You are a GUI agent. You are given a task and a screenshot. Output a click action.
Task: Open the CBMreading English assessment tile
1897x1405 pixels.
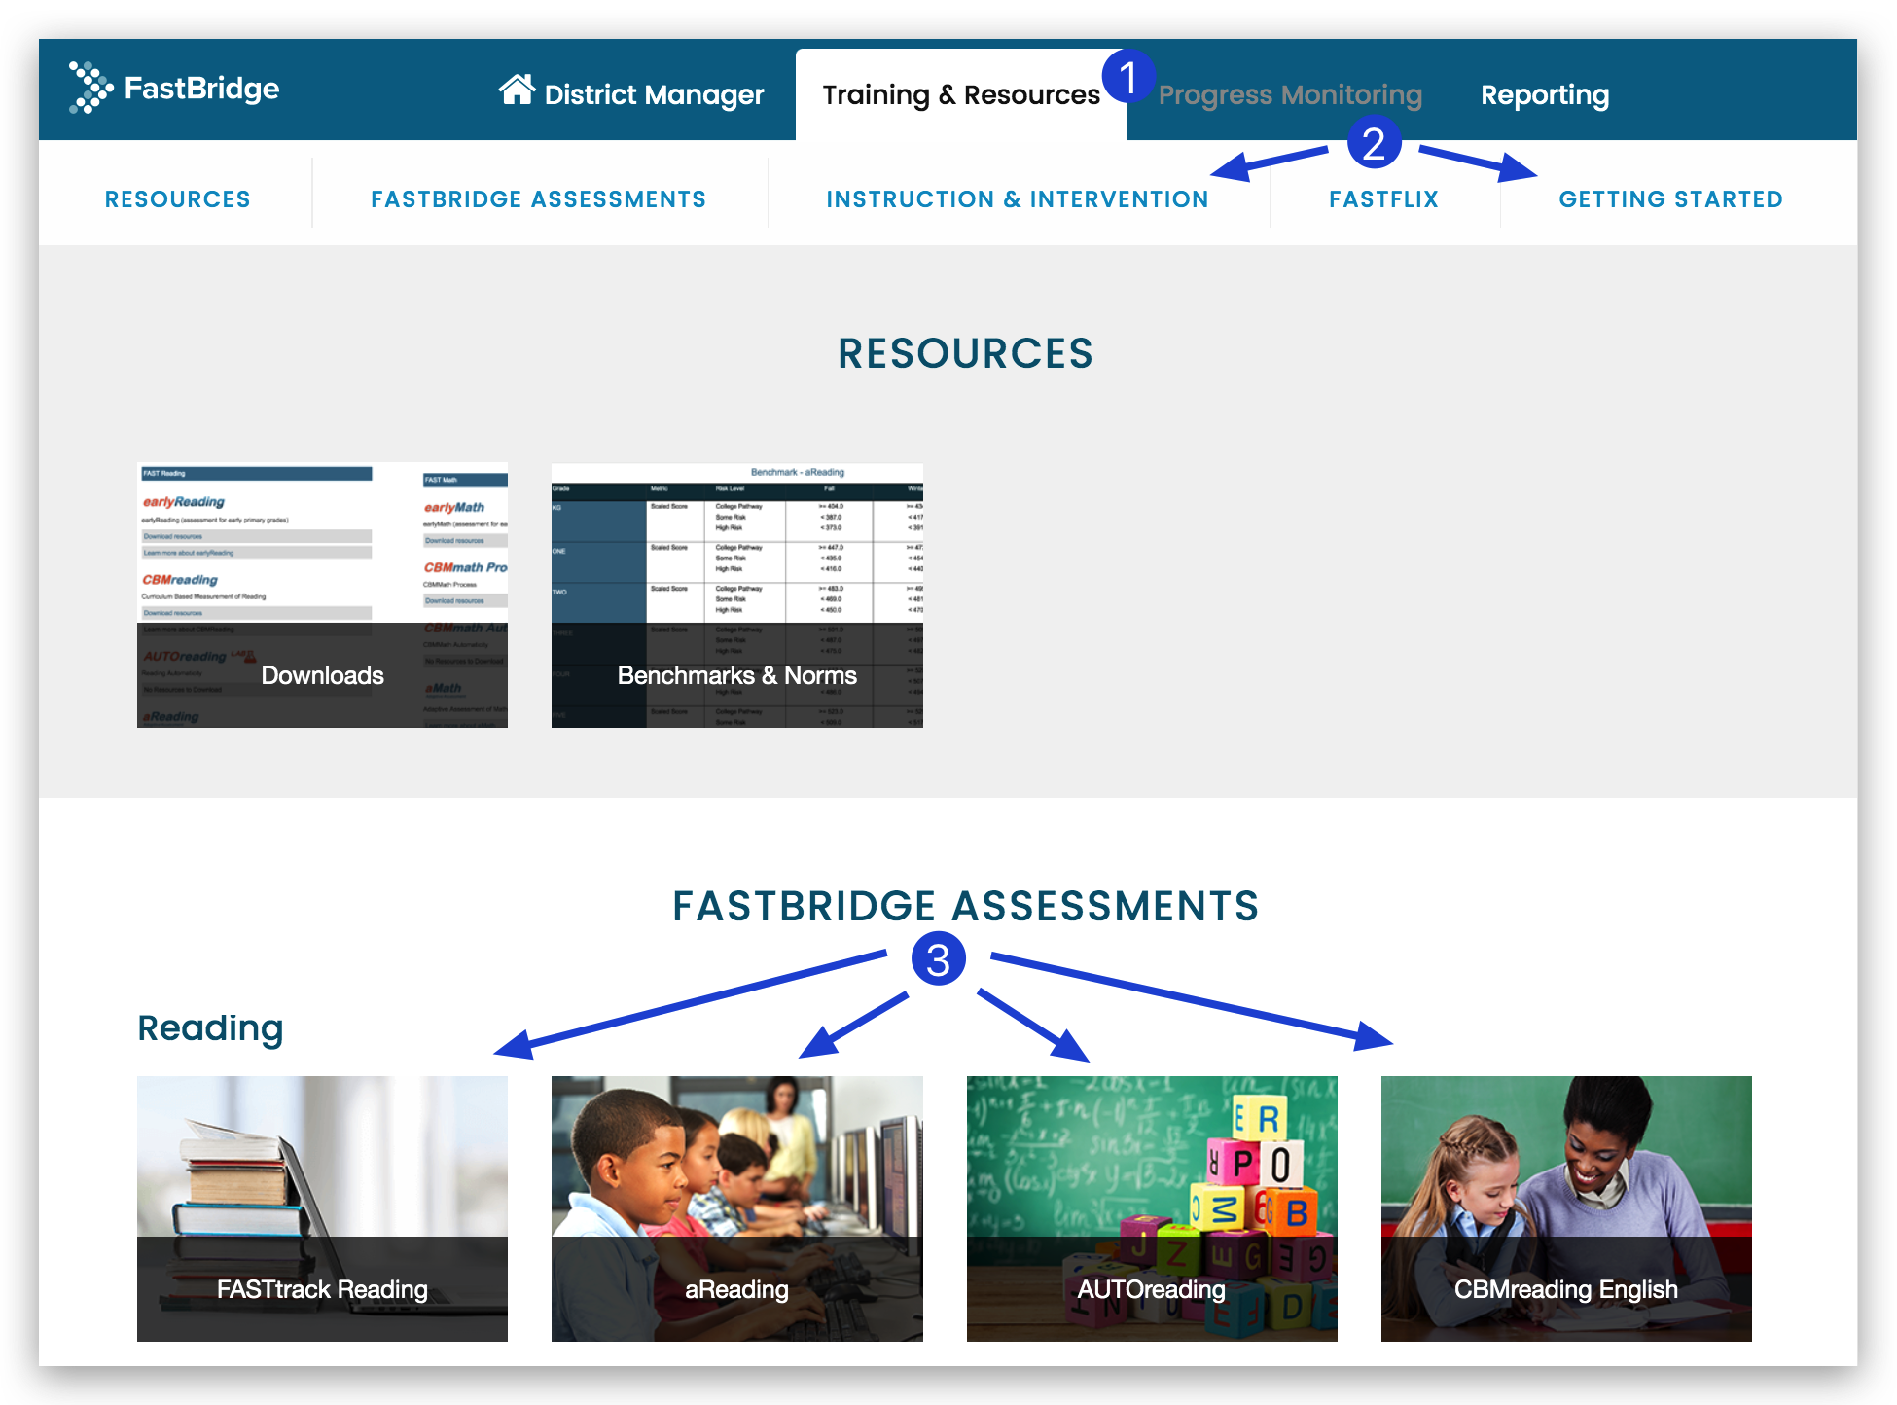[x=1566, y=1208]
